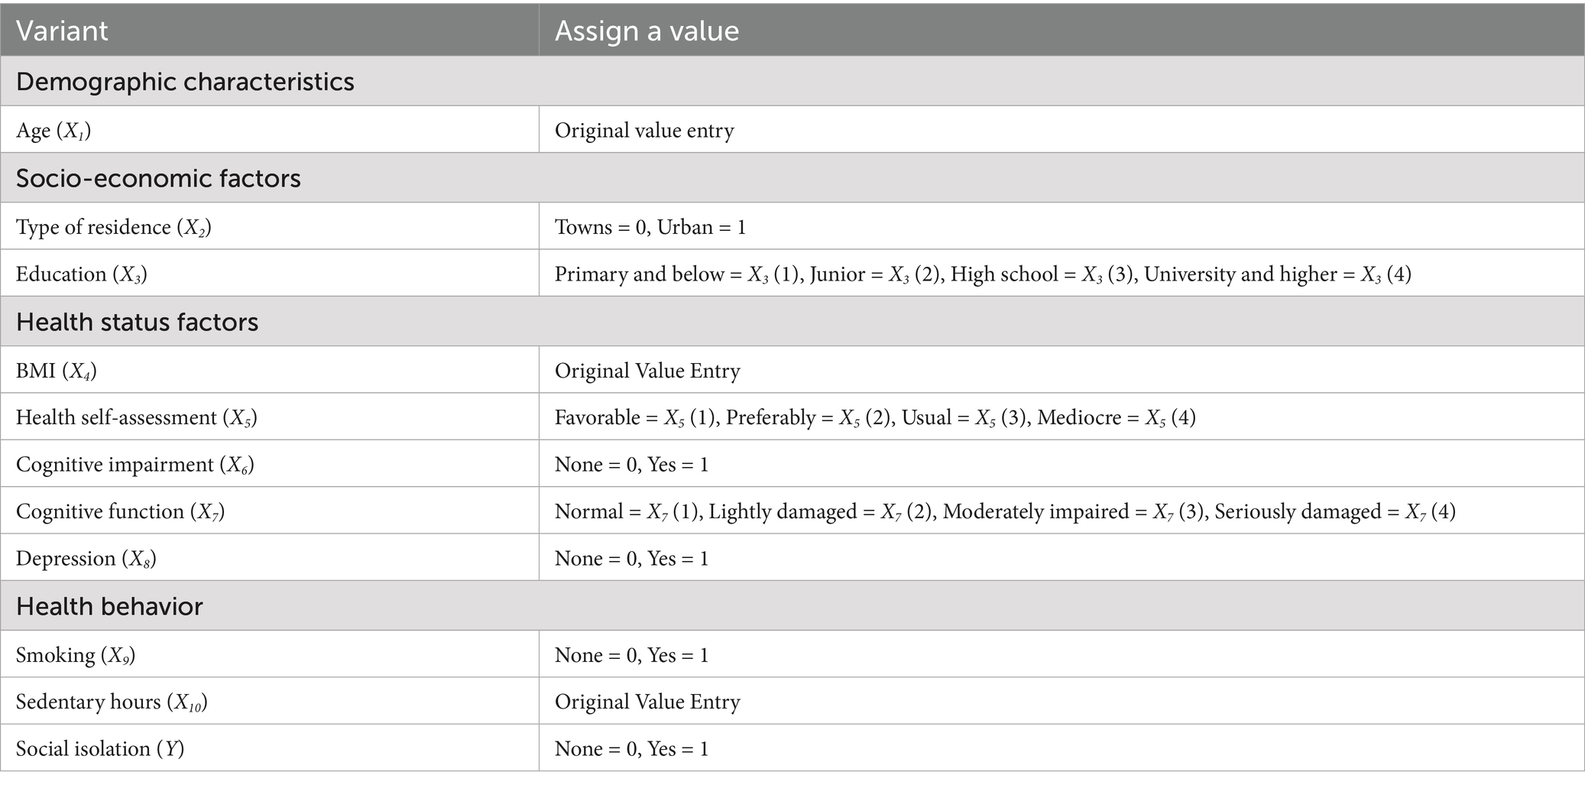
Task: Click Towns = 0, Urban = 1 value
Action: coord(650,227)
